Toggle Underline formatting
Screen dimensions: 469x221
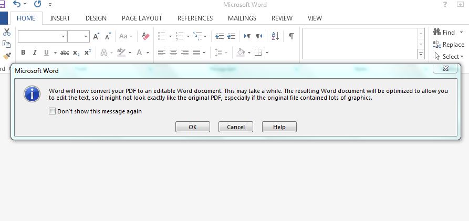[x=46, y=52]
